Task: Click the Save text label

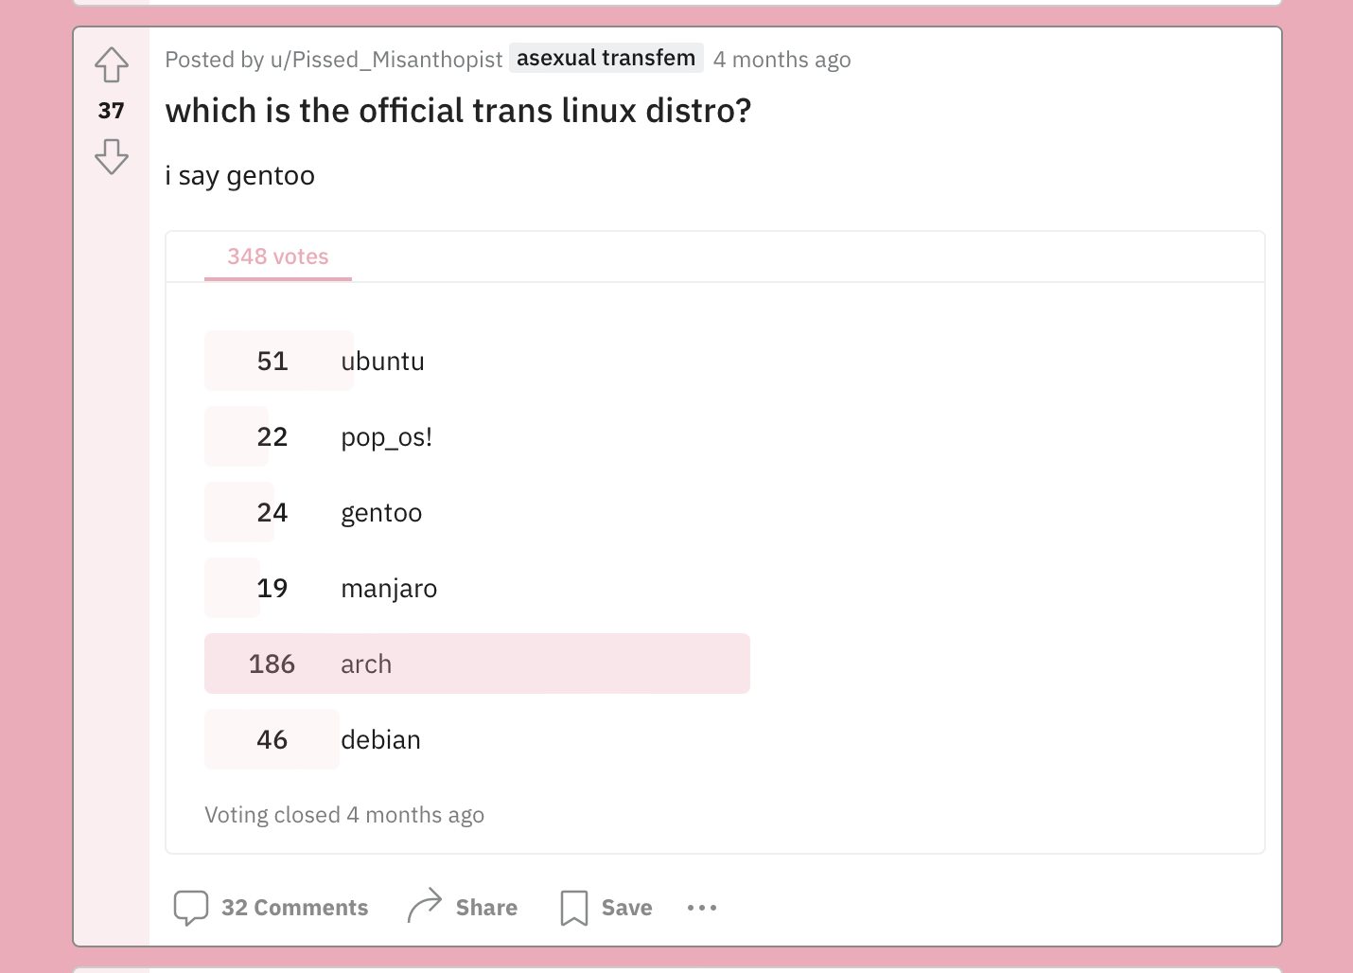Action: pos(626,908)
